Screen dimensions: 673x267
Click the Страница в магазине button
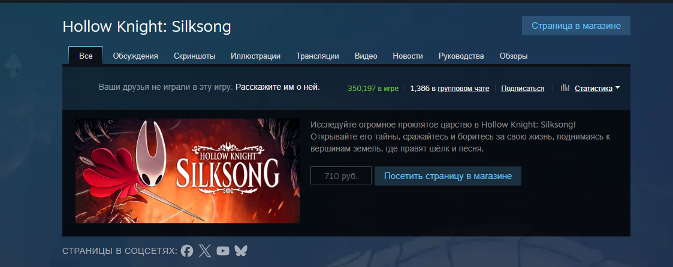click(576, 26)
